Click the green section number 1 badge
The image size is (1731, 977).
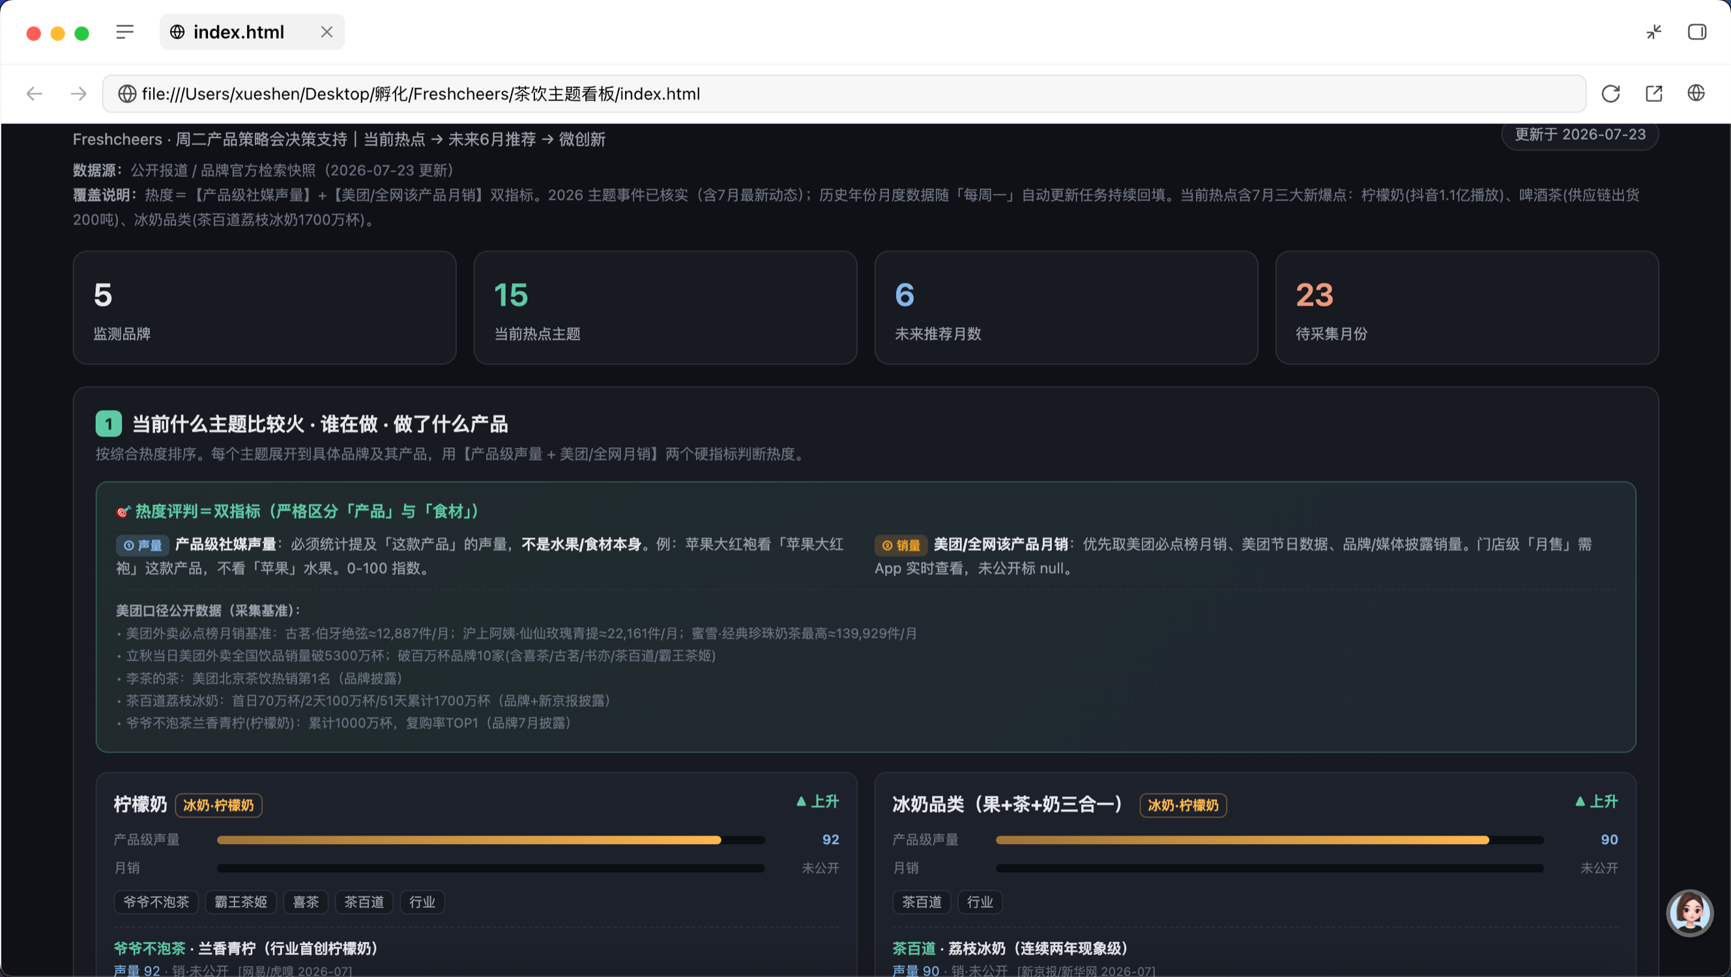(109, 424)
